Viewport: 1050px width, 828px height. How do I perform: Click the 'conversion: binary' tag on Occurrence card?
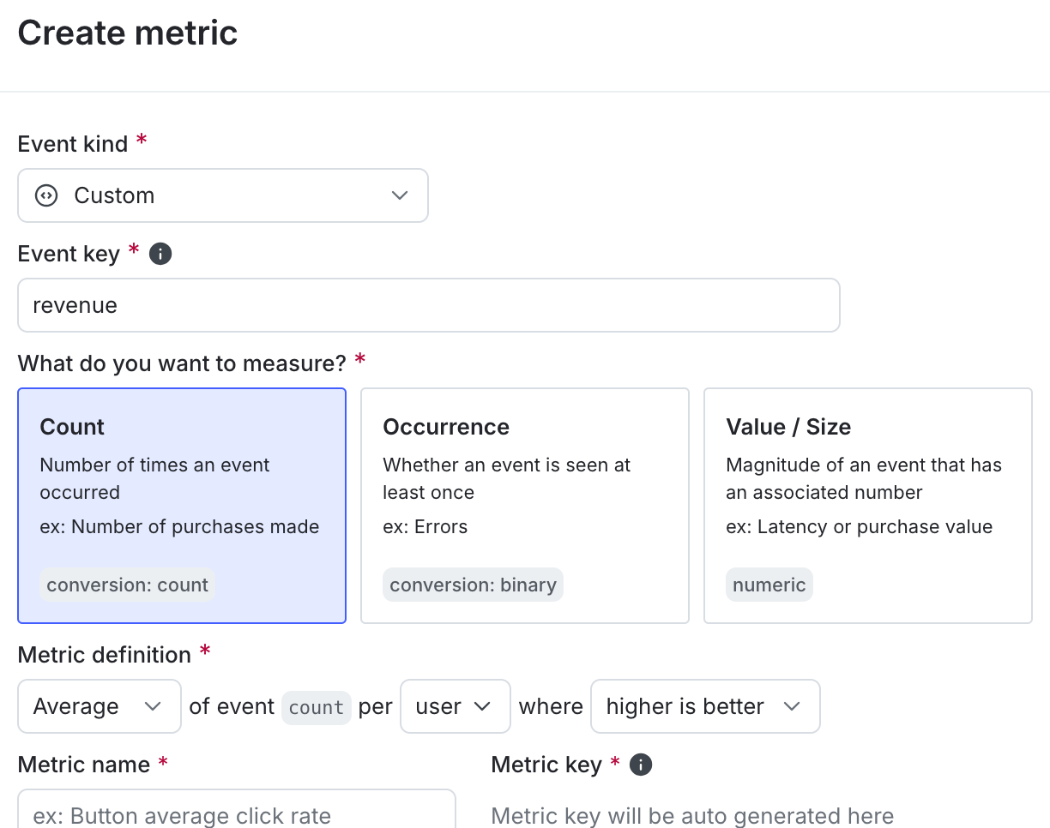[x=473, y=585]
